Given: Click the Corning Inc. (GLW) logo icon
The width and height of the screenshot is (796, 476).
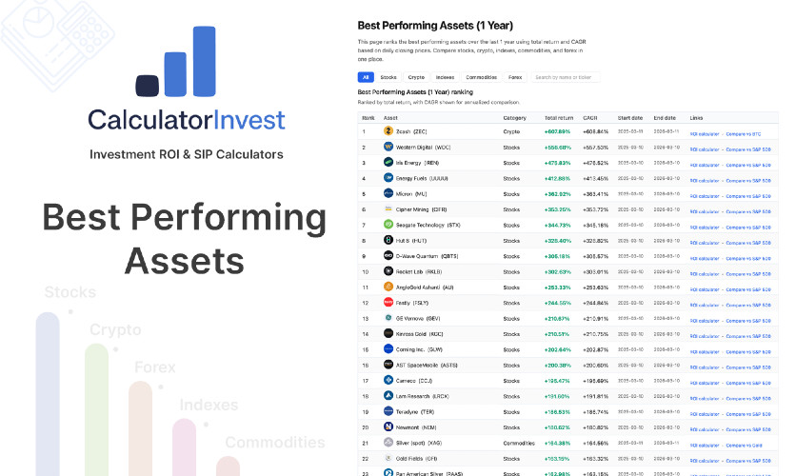Looking at the screenshot, I should click(x=388, y=349).
